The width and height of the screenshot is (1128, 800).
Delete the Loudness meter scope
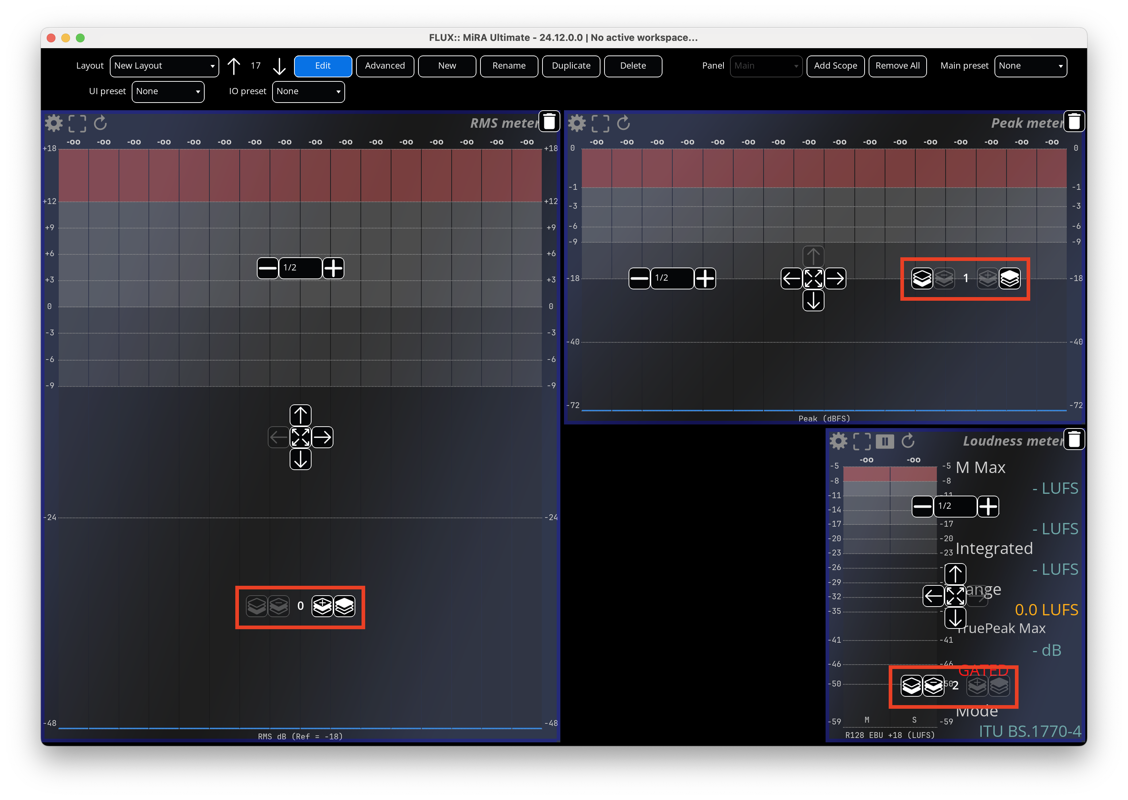1074,439
